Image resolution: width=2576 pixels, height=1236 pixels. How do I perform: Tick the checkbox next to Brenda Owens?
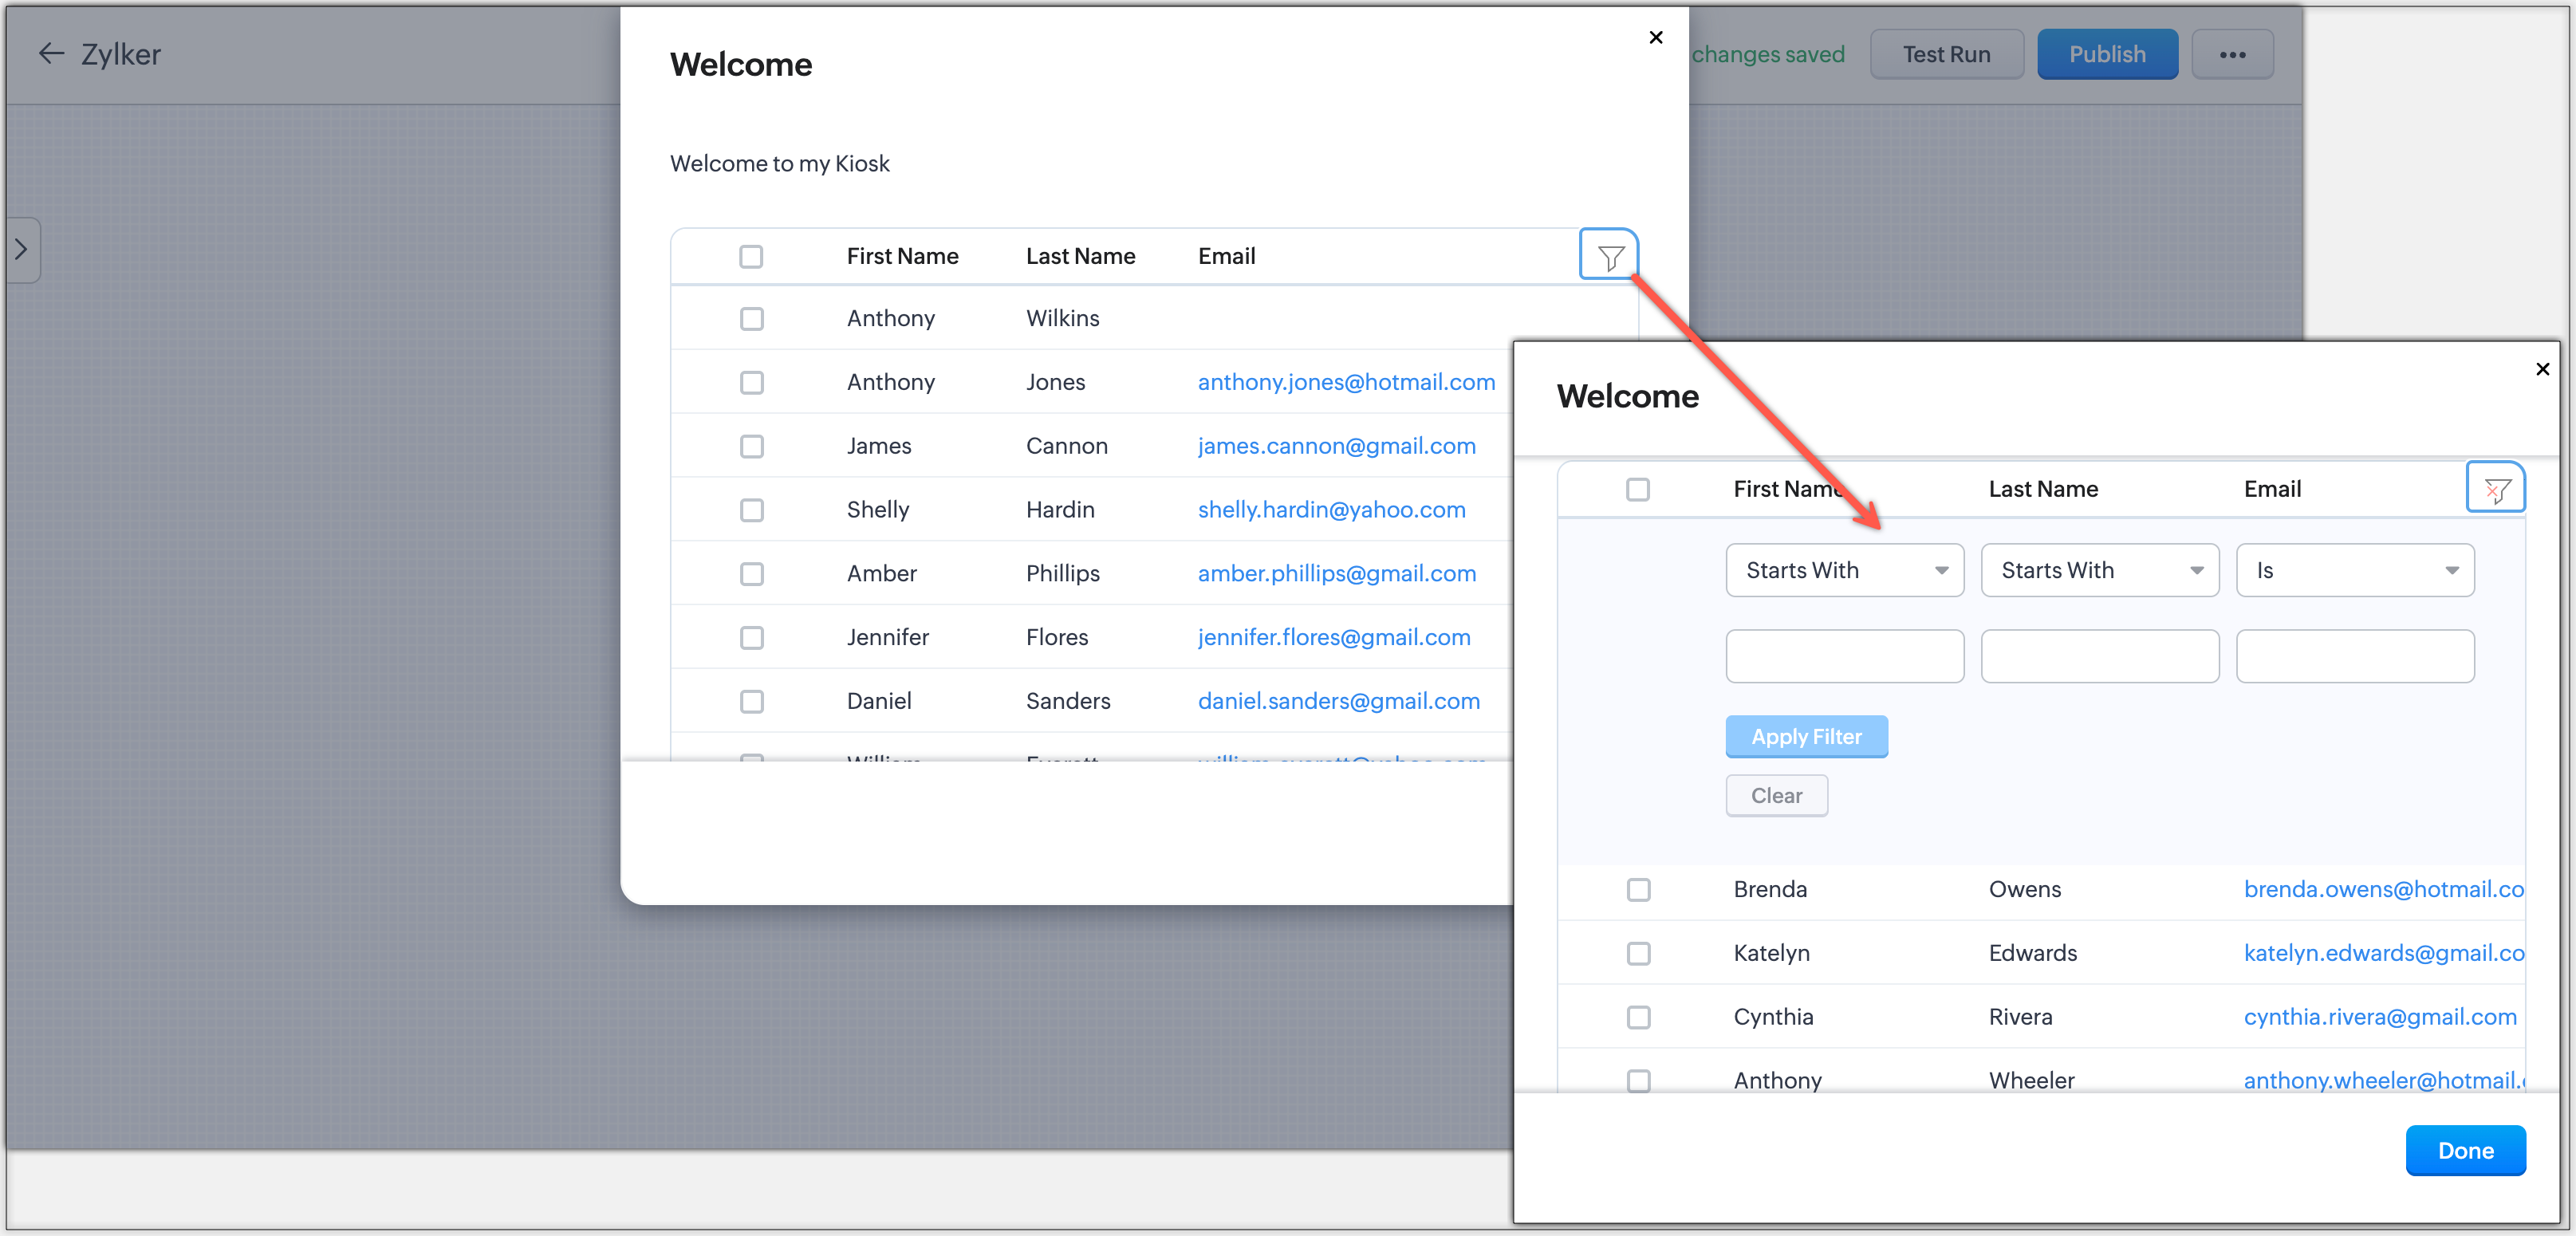pyautogui.click(x=1638, y=889)
